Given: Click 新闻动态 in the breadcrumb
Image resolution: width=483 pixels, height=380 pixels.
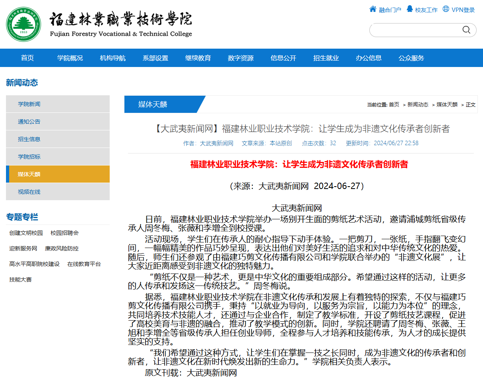Looking at the screenshot, I should pos(418,105).
